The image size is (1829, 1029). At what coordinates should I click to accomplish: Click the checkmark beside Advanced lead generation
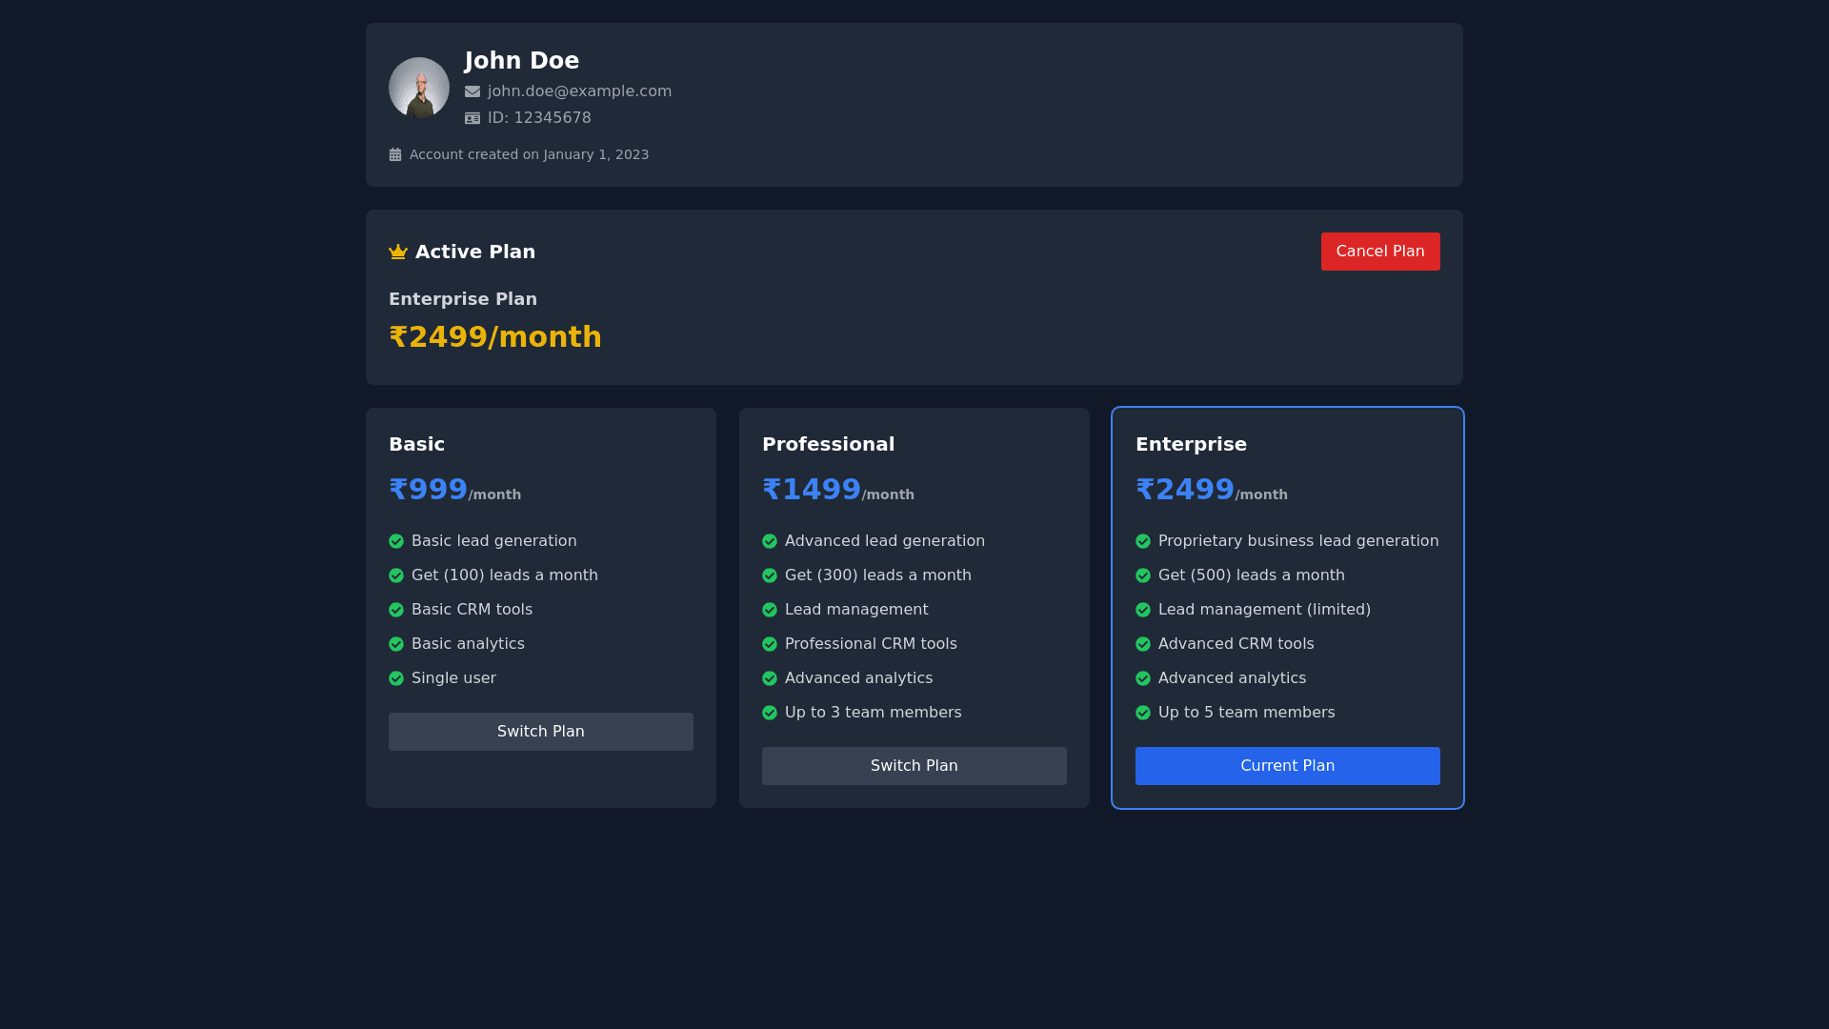pyautogui.click(x=770, y=540)
